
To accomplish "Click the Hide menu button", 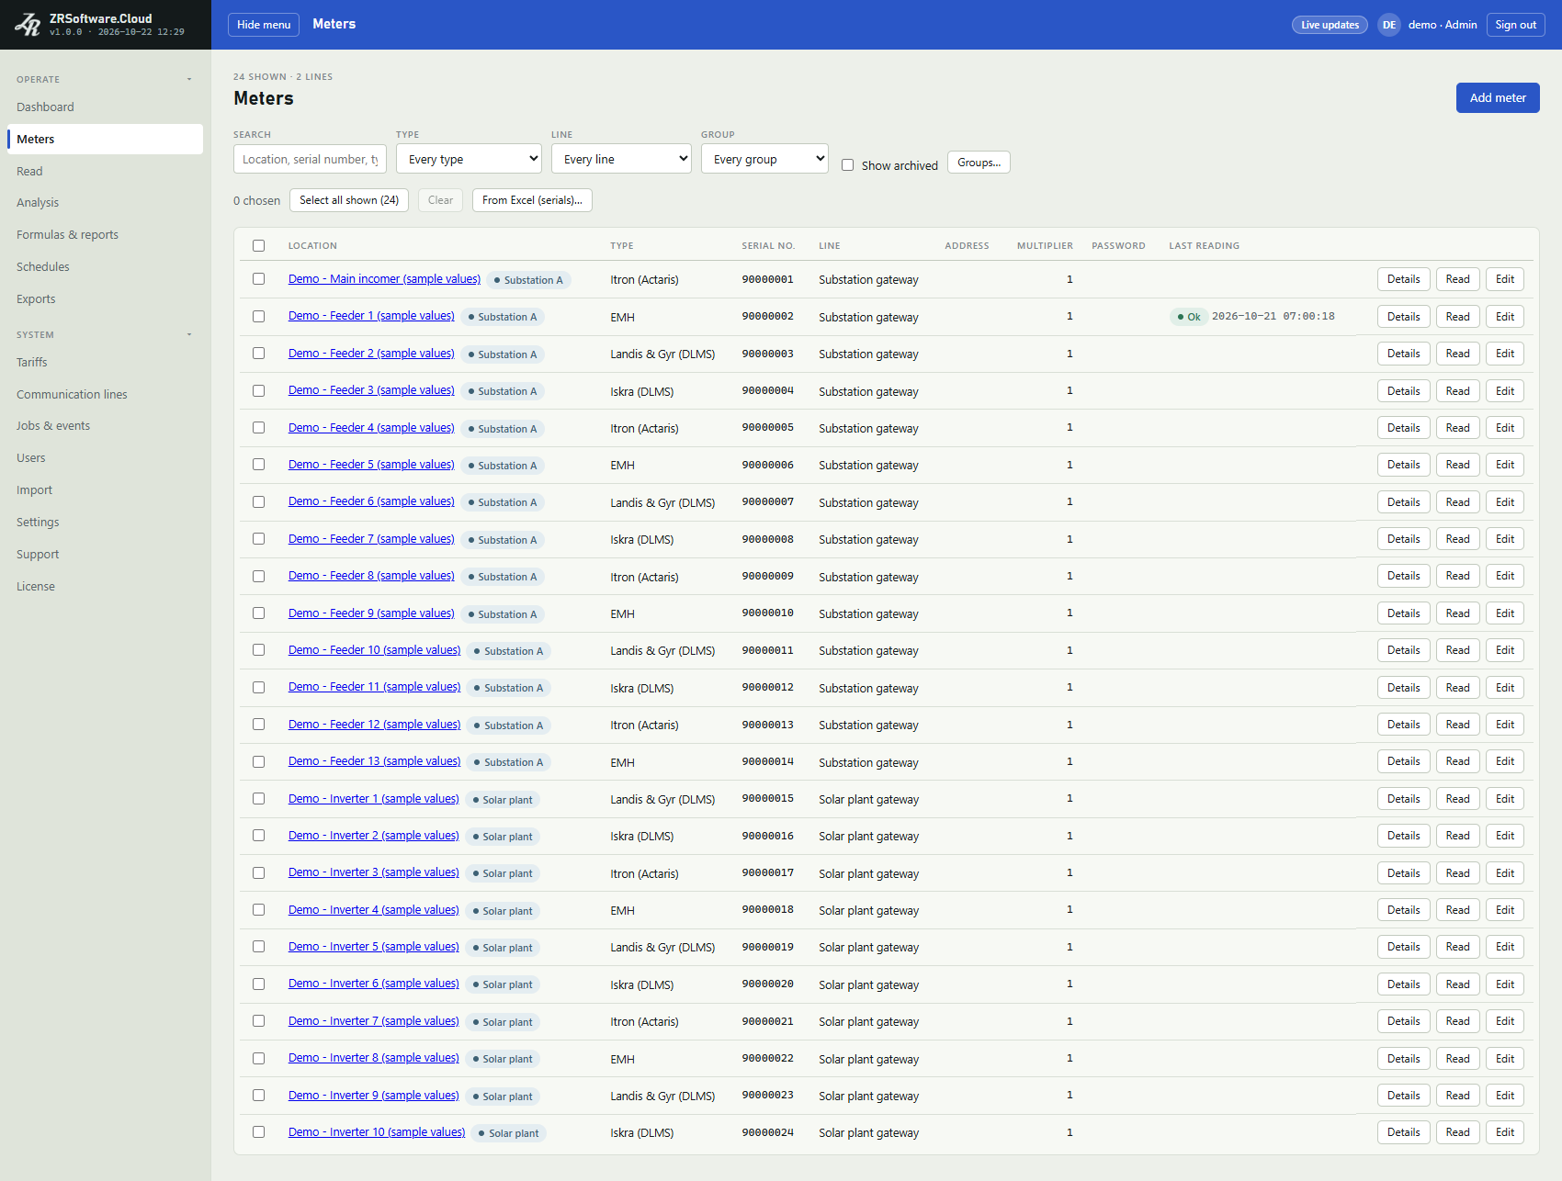I will pos(264,25).
